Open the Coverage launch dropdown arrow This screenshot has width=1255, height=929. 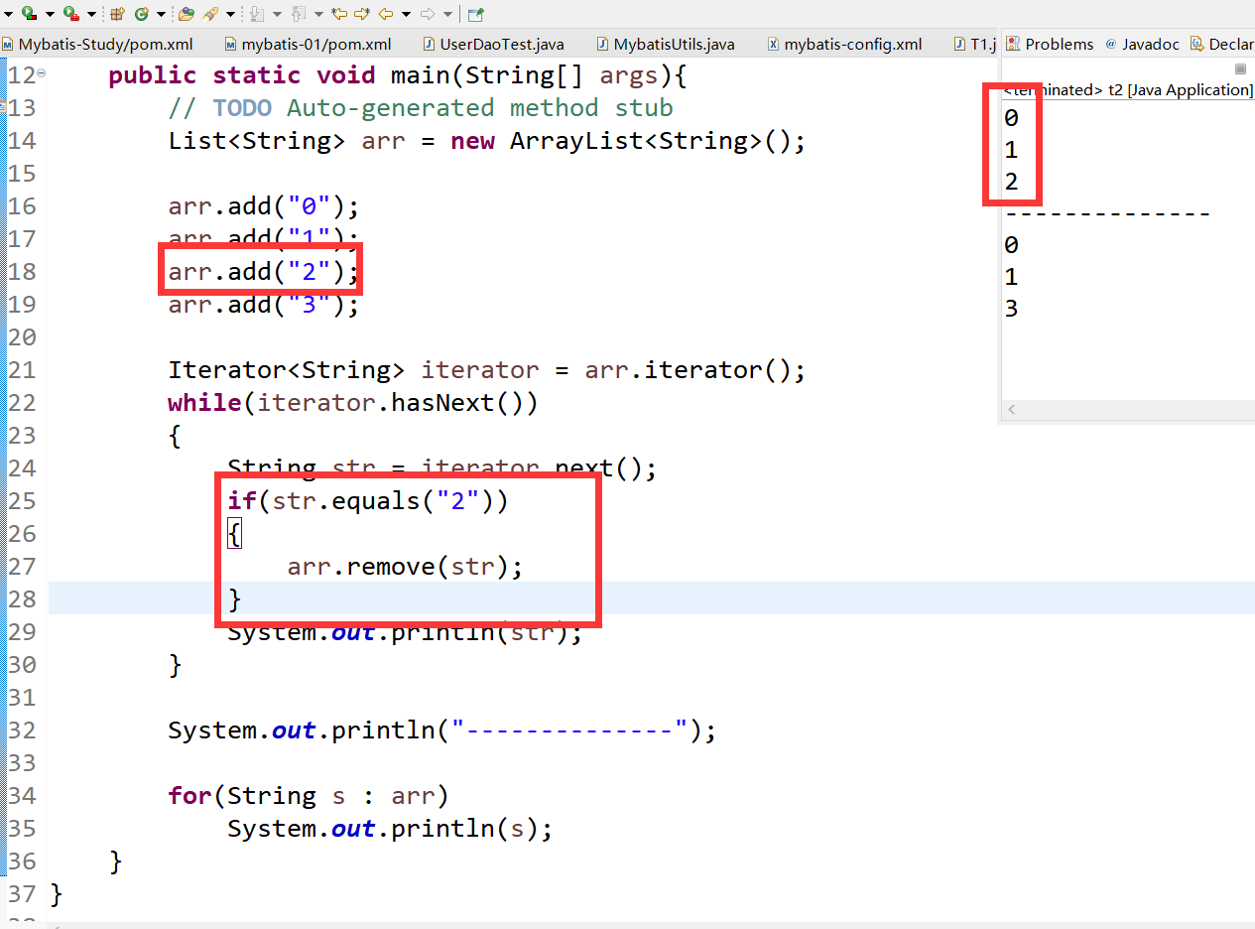pyautogui.click(x=50, y=14)
